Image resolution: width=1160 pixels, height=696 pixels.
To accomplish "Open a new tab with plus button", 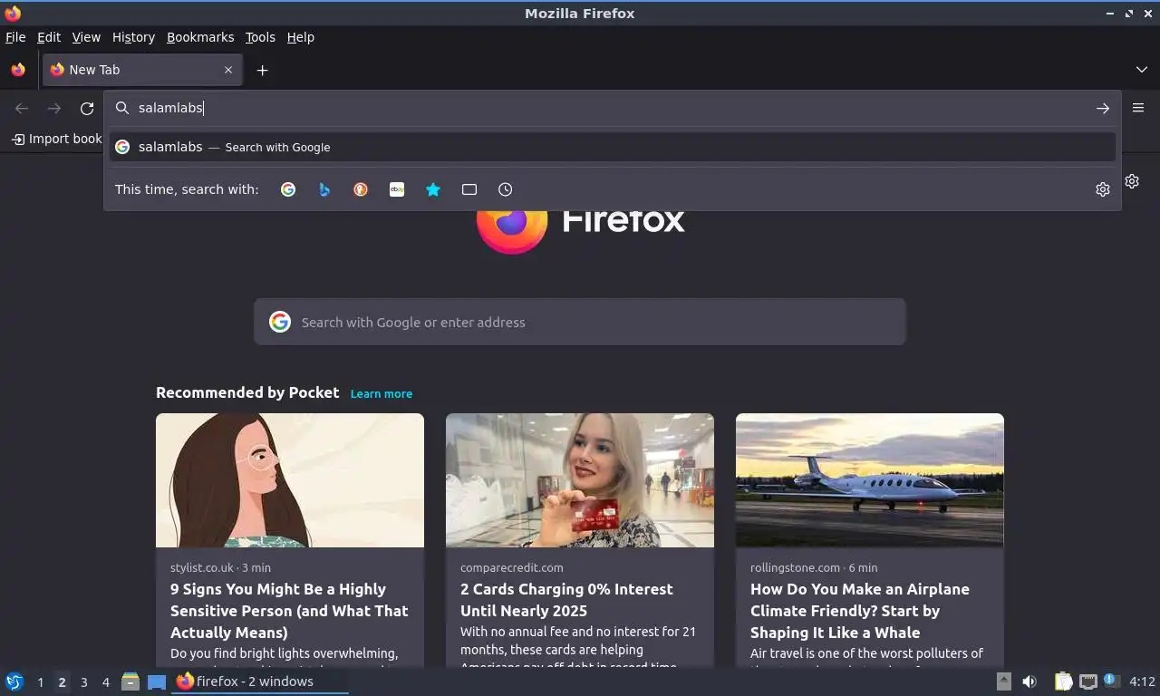I will point(262,70).
